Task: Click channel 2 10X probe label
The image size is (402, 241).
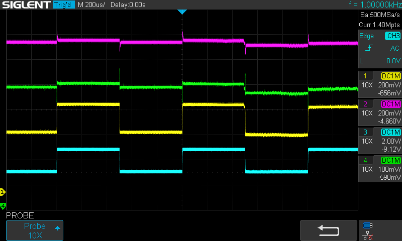Action: click(367, 113)
